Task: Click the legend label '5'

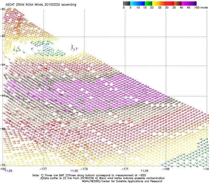Action: [130, 8]
